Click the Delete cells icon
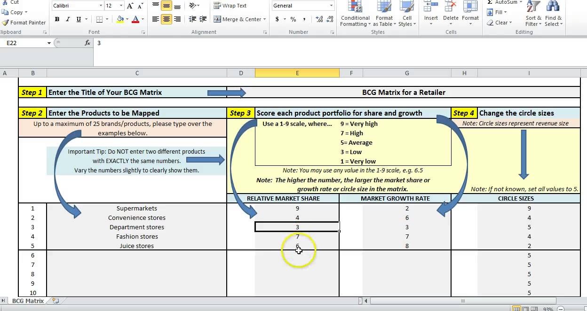Screen dimensions: 587x311 coord(451,7)
